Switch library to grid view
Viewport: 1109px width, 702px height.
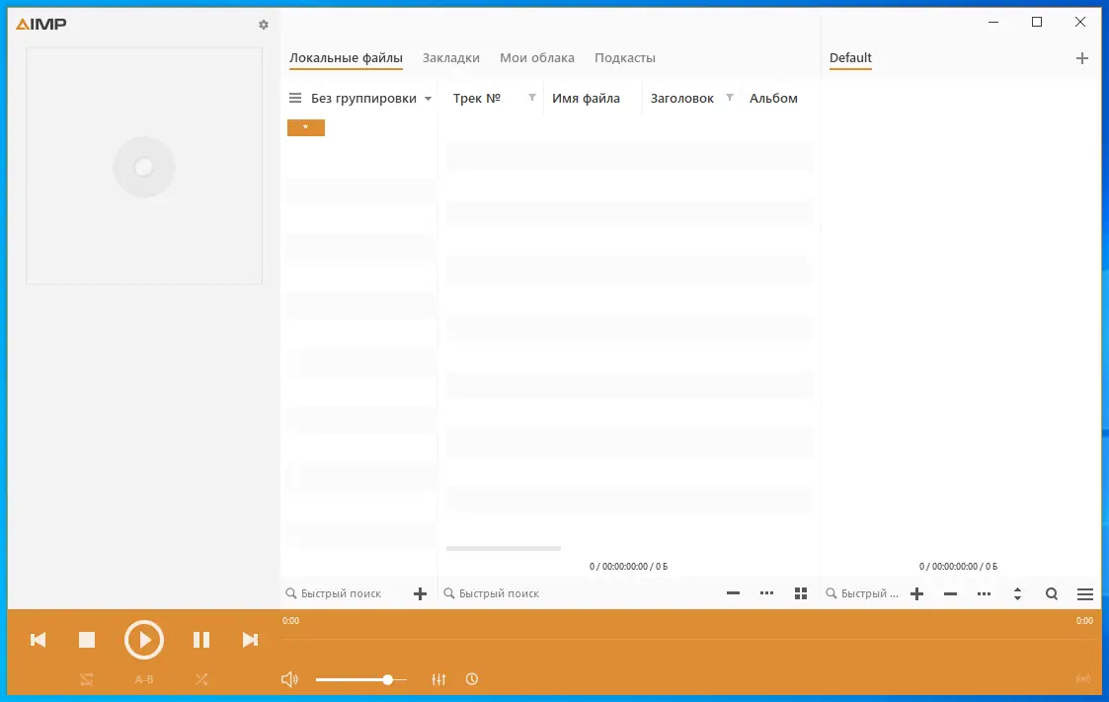pos(801,593)
